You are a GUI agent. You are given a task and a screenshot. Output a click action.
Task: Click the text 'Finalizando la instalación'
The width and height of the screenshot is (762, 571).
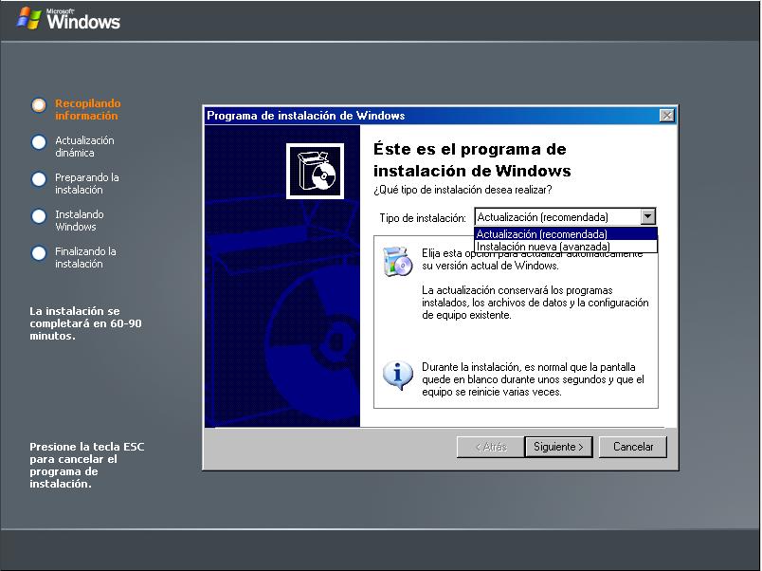pos(85,257)
